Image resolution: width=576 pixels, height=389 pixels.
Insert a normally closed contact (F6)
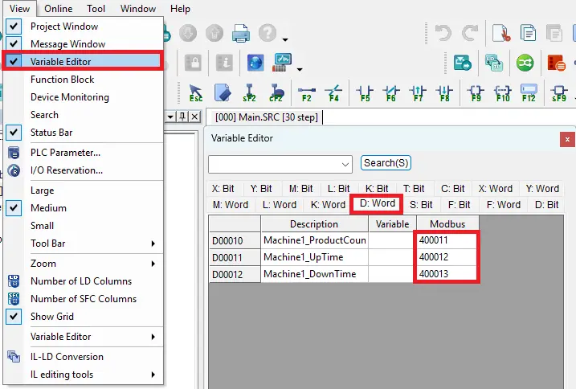click(x=391, y=92)
